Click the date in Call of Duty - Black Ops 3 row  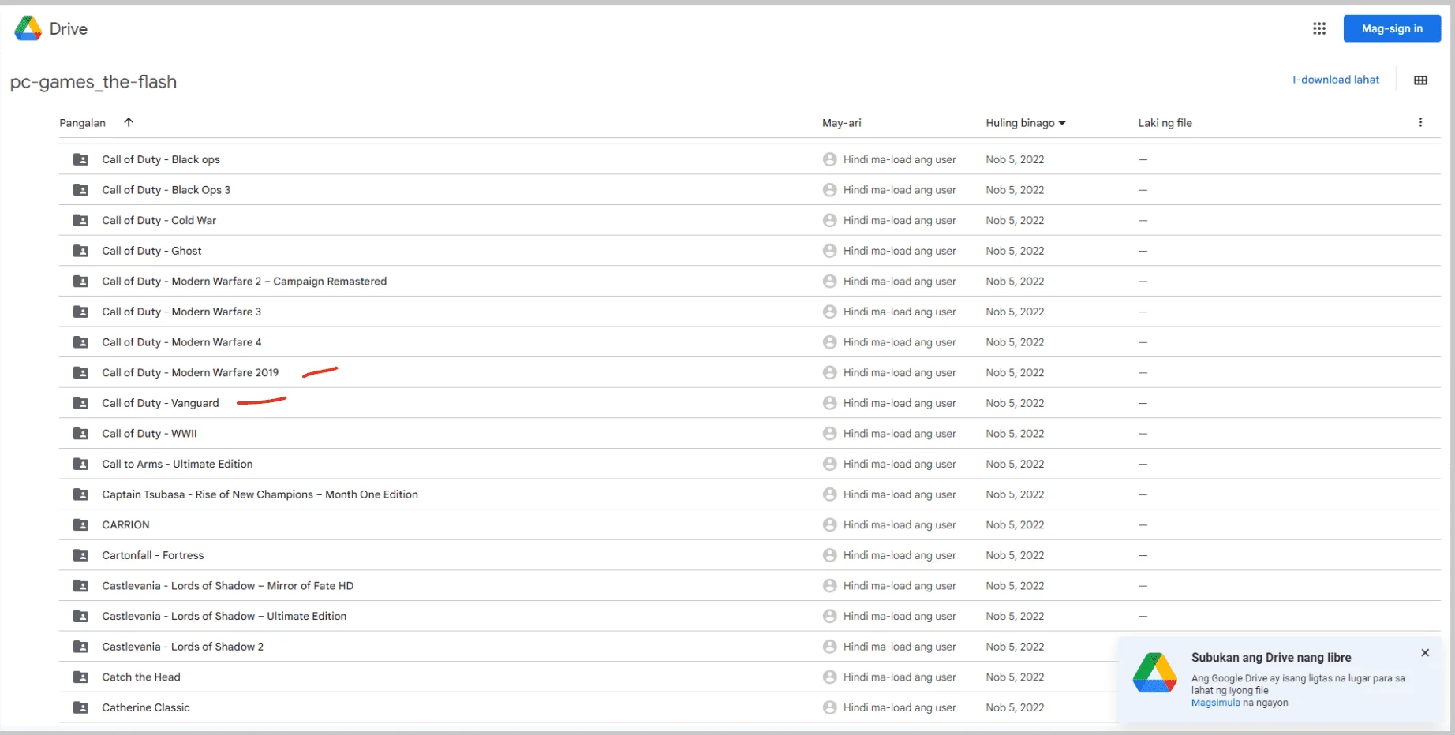pyautogui.click(x=1015, y=190)
